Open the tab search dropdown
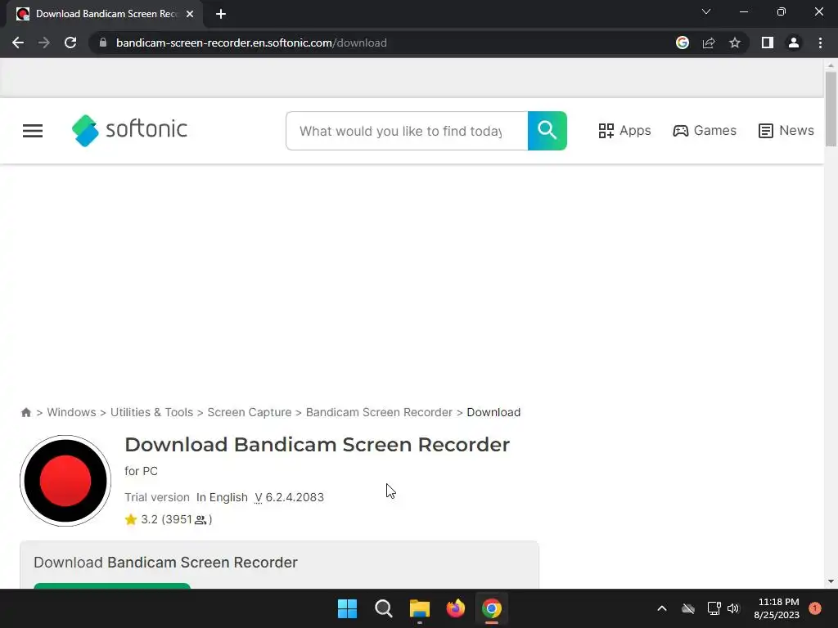Viewport: 838px width, 628px height. [706, 11]
